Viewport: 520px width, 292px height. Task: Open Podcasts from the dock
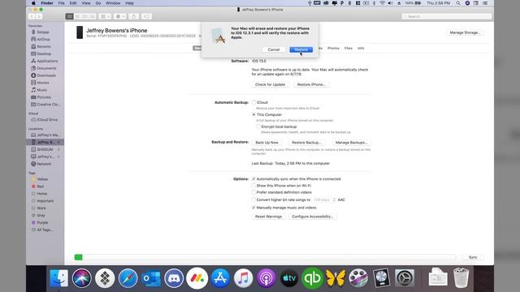click(266, 277)
